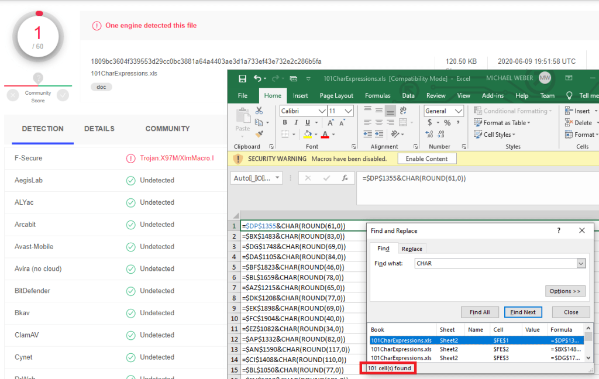Viewport: 599px width, 379px height.
Task: Click the Save icon in Excel title bar
Action: pos(242,78)
